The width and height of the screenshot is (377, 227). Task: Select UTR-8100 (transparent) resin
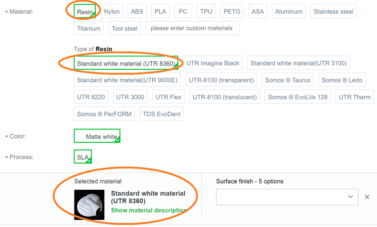[221, 80]
